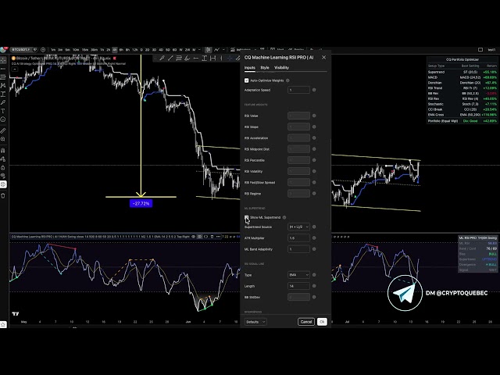Click info icon next to Adaptation Speed

click(x=314, y=90)
